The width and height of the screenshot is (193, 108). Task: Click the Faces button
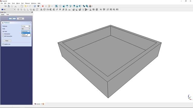[x=7, y=41]
